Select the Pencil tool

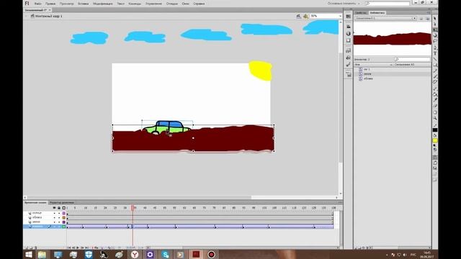[435, 71]
